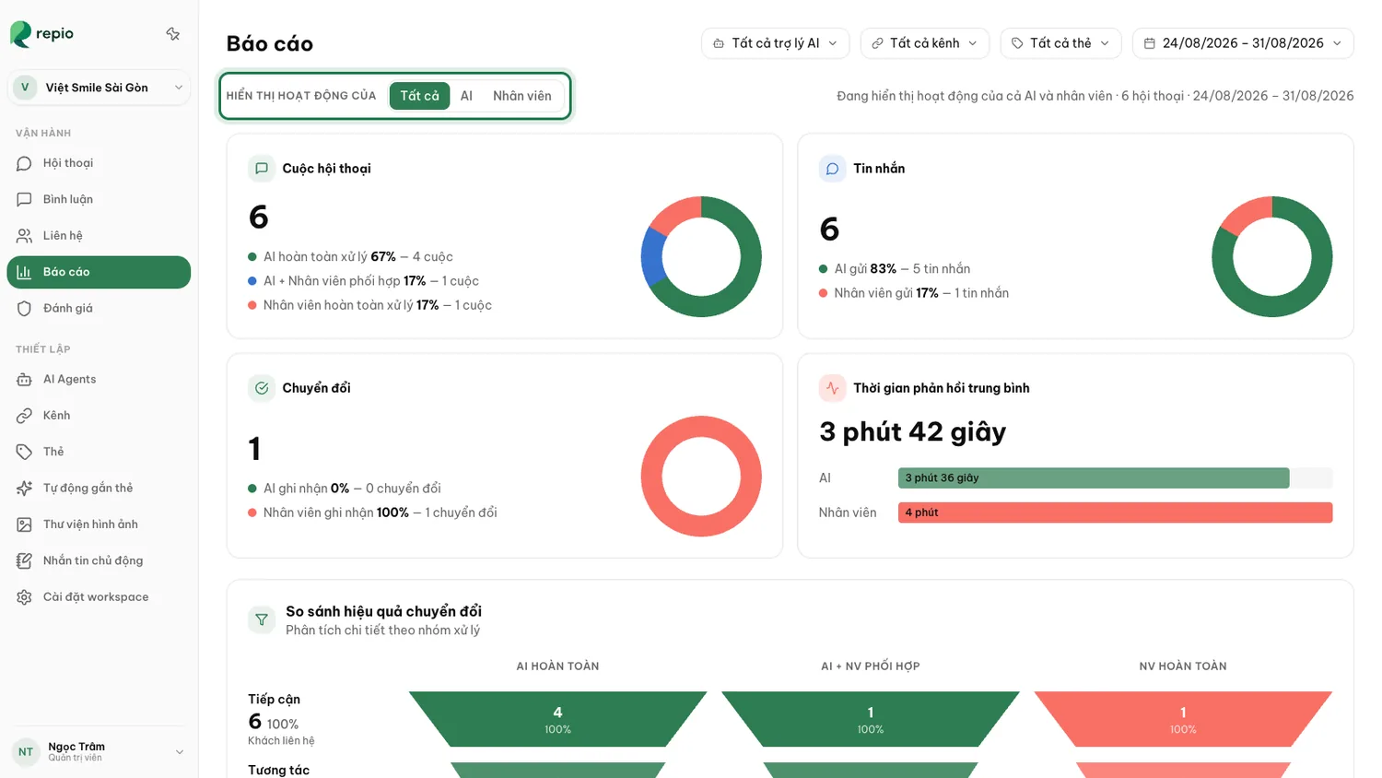
Task: Click the Bình luận comment icon
Action: pyautogui.click(x=24, y=199)
